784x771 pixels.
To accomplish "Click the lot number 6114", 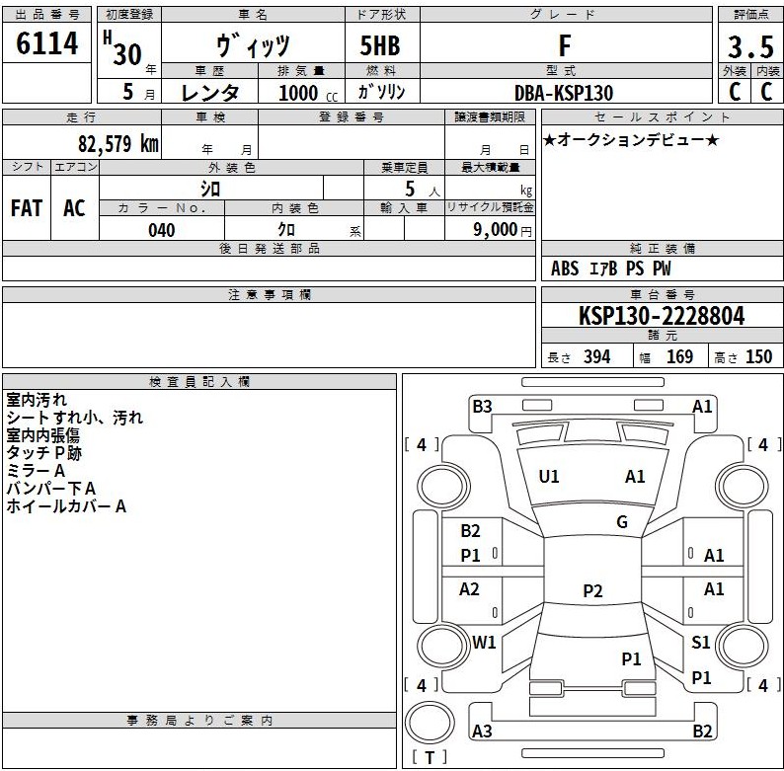I will pos(47,43).
